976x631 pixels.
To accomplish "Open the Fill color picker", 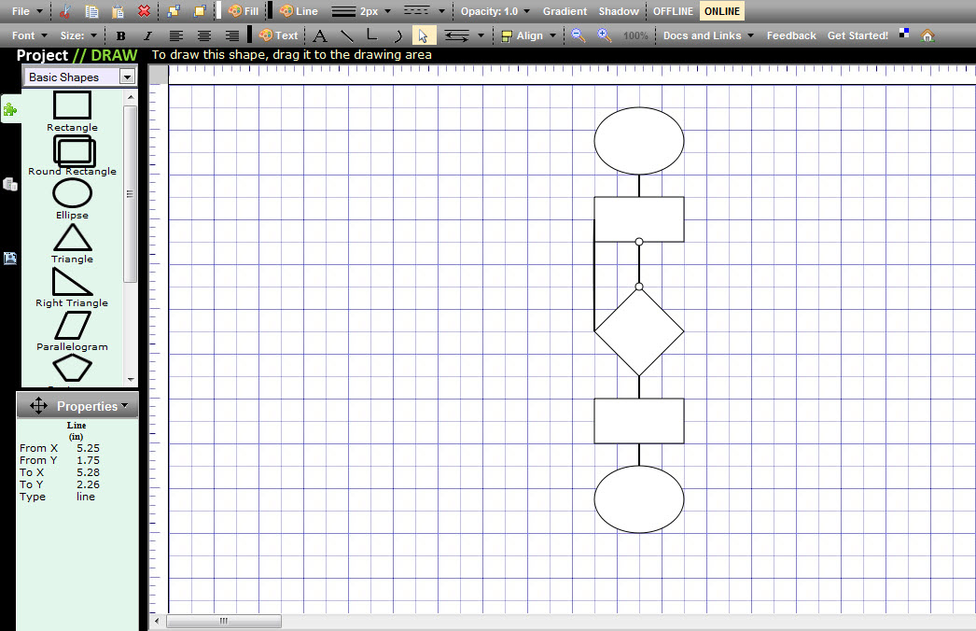I will point(244,11).
